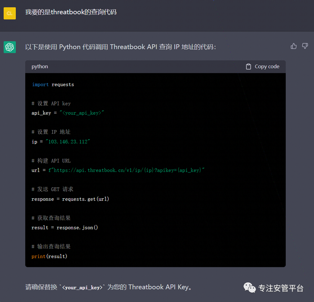Click the yellow CL user avatar
The height and width of the screenshot is (302, 314).
point(9,13)
